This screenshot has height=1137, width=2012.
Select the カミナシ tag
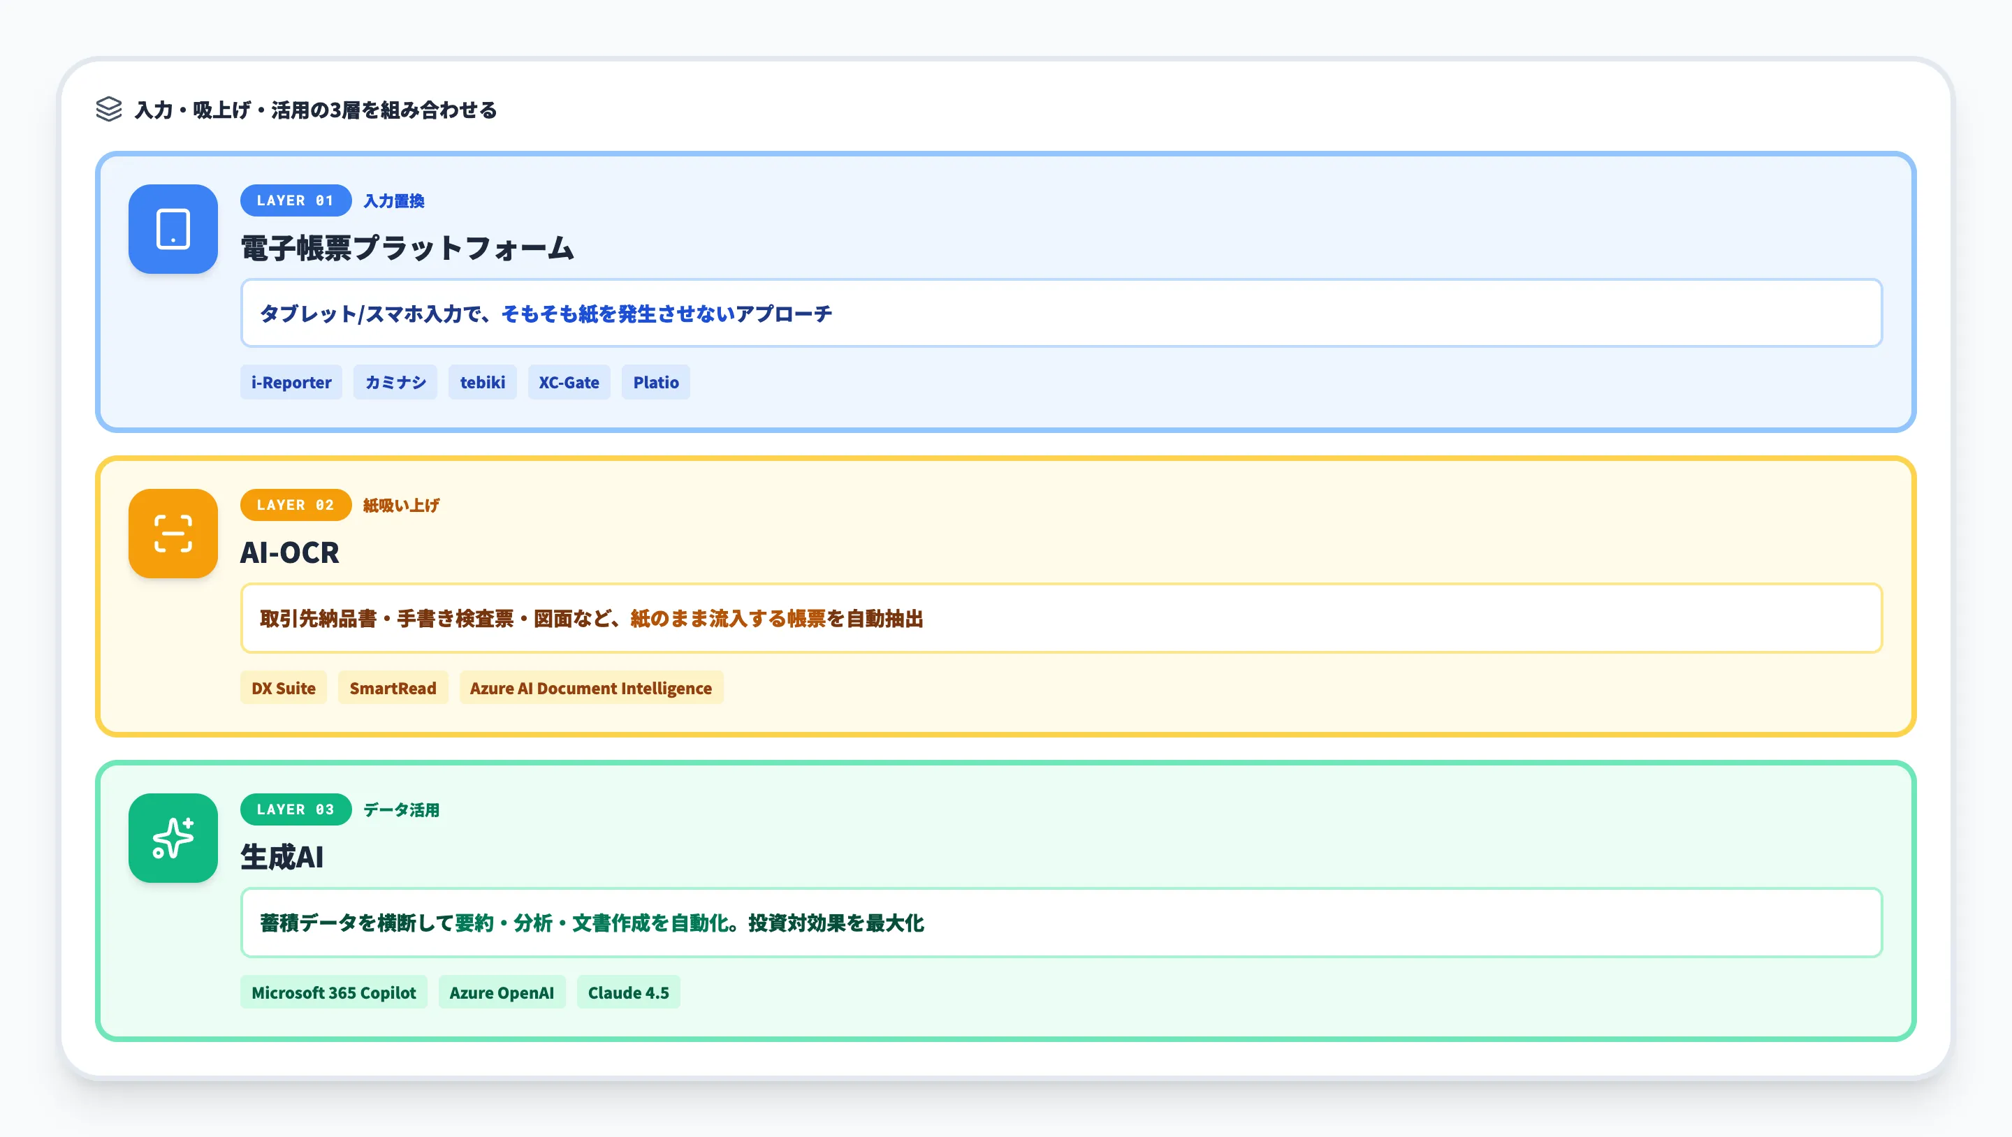[395, 383]
